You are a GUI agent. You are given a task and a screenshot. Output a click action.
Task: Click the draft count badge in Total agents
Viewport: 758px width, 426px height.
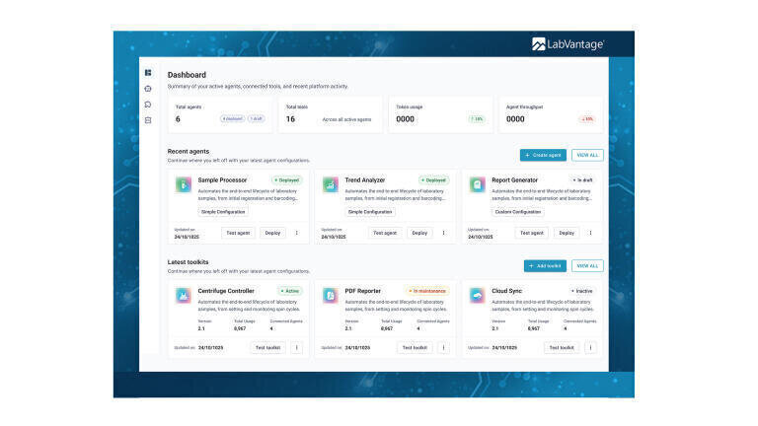coord(257,118)
